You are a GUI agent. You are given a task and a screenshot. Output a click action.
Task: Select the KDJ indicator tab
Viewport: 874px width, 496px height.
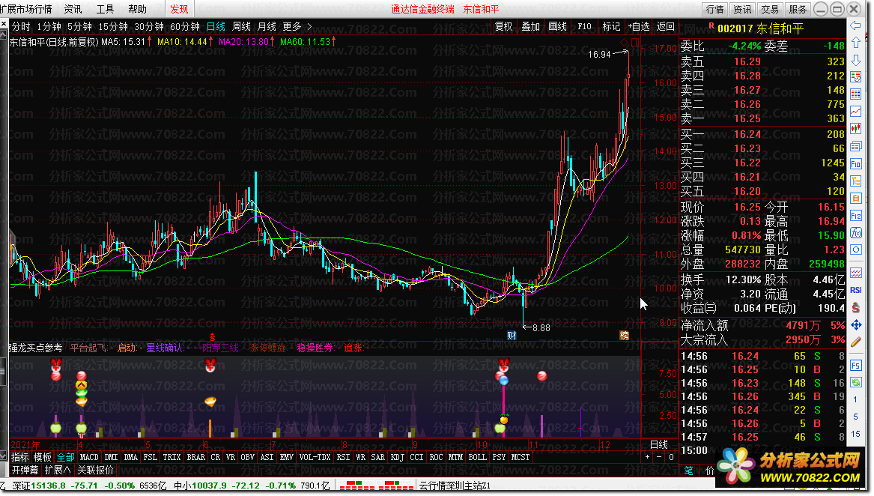coord(398,457)
